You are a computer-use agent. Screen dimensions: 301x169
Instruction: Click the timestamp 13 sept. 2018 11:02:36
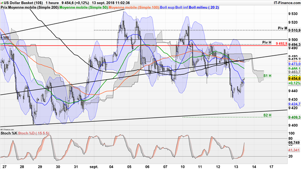(111, 3)
